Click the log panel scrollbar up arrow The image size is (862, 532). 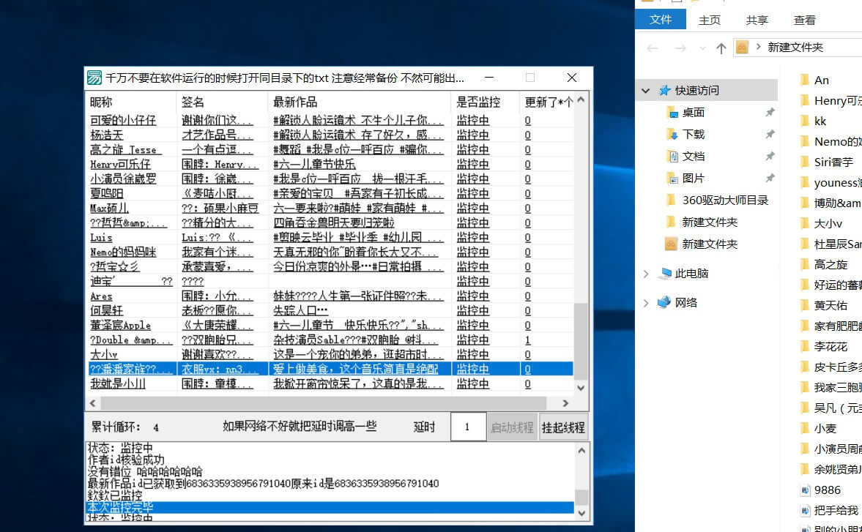pyautogui.click(x=582, y=451)
